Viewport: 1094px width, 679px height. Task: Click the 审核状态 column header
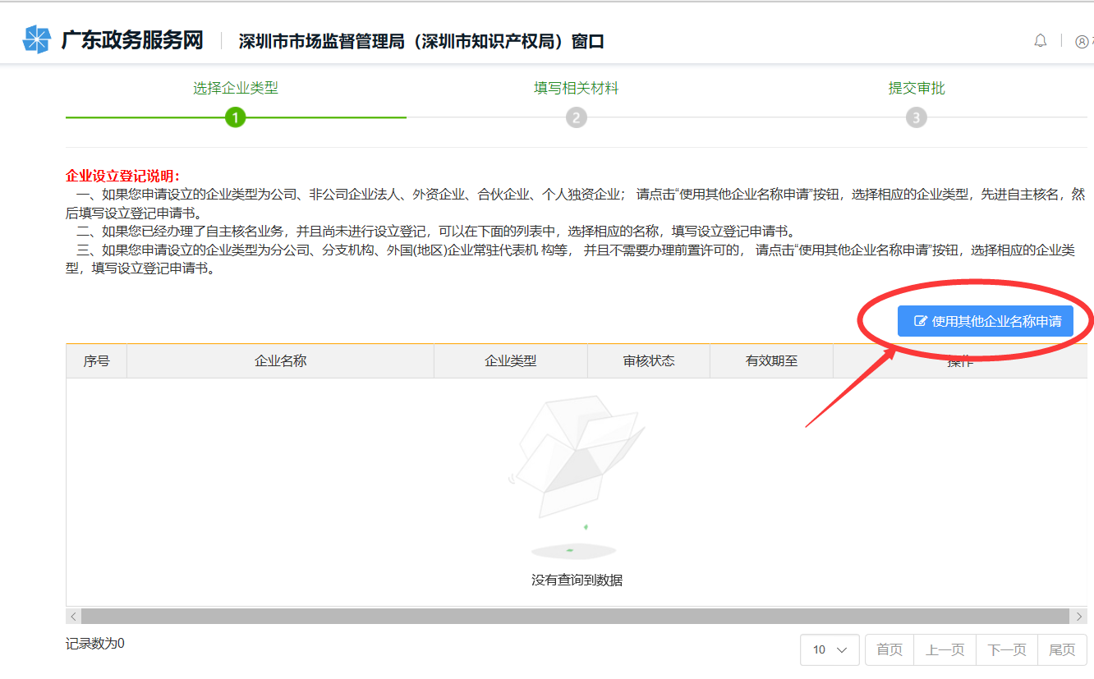pyautogui.click(x=648, y=360)
